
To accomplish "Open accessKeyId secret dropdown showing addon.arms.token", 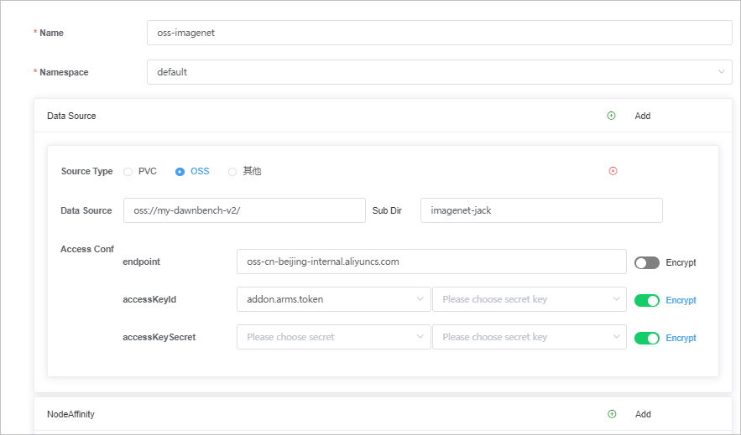I will coord(333,299).
